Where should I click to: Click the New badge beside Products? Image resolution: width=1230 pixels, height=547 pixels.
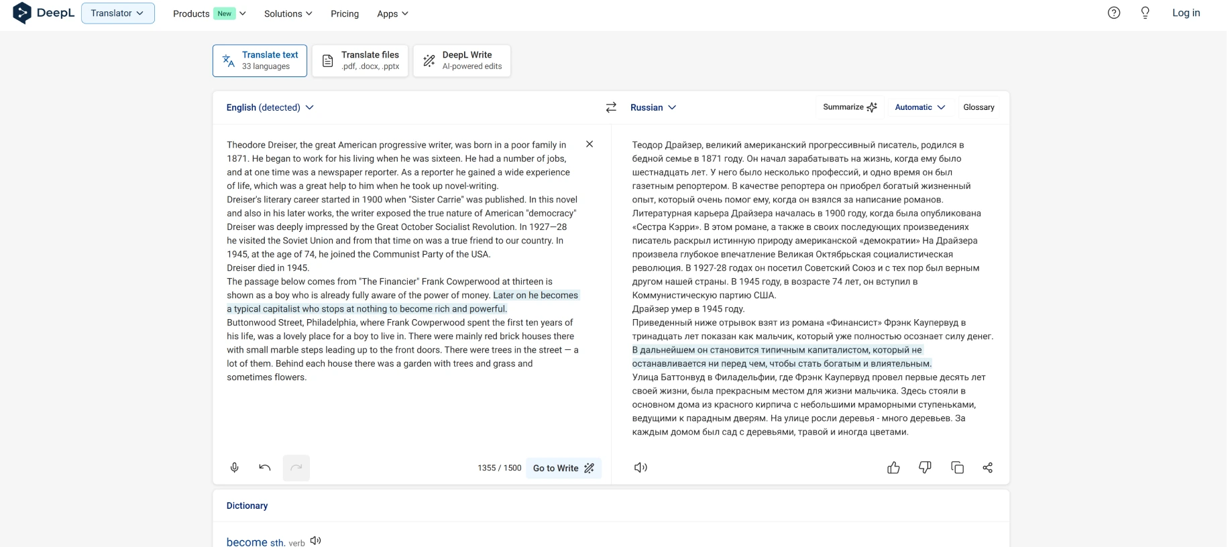click(x=225, y=13)
